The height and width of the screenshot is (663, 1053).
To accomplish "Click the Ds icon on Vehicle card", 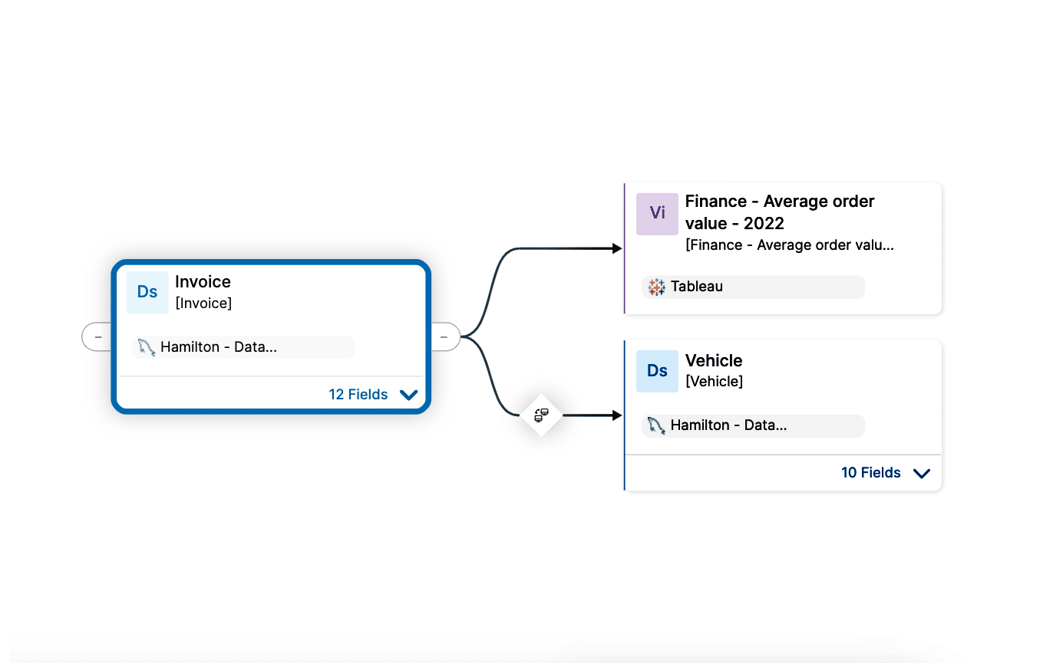I will tap(657, 371).
